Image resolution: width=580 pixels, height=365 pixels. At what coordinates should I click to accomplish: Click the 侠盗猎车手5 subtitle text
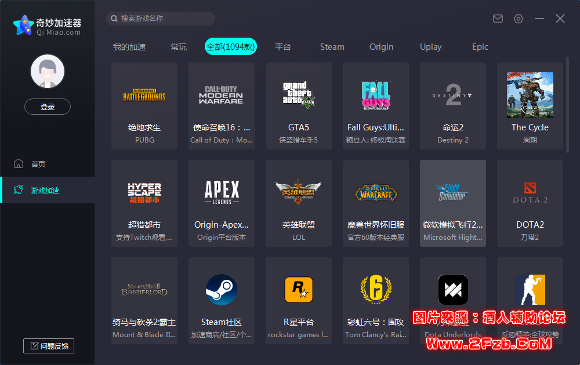[299, 140]
